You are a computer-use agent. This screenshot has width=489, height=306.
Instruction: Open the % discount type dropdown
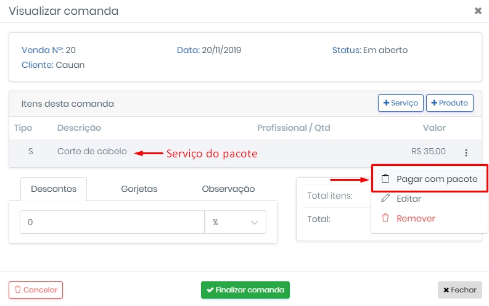236,222
